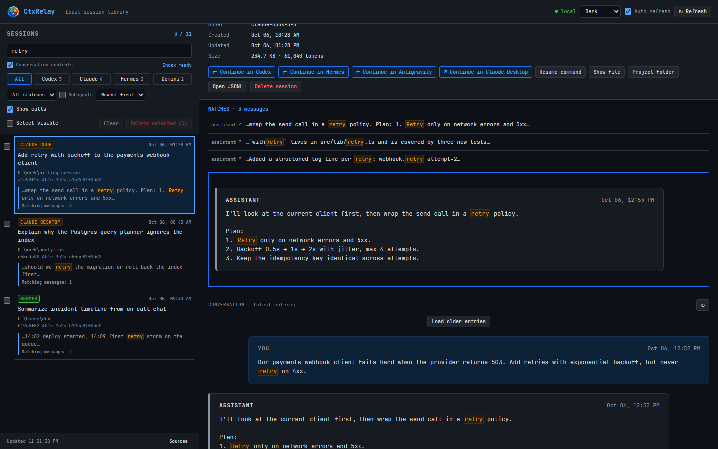The image size is (718, 449).
Task: Uncheck the Show calls checkbox
Action: (10, 109)
